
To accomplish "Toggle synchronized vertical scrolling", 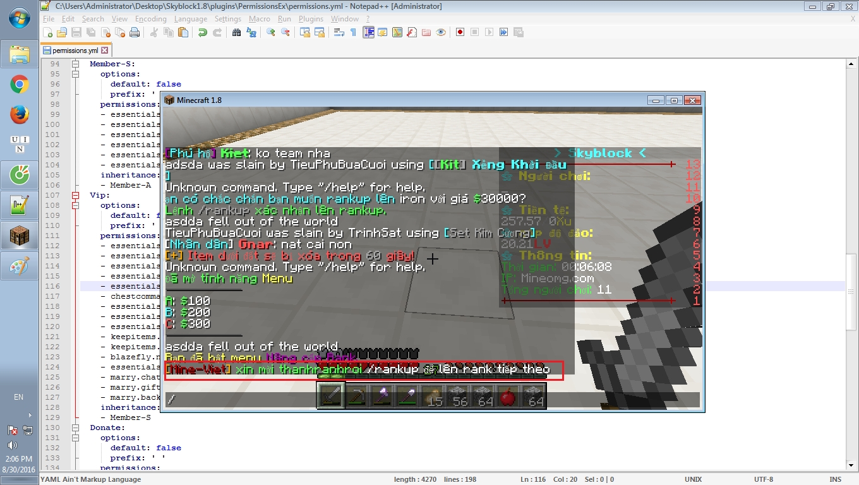I will pyautogui.click(x=304, y=32).
